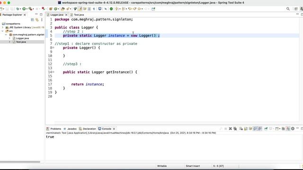Click the Open Task search icon
The height and width of the screenshot is (170, 303).
point(68,9)
